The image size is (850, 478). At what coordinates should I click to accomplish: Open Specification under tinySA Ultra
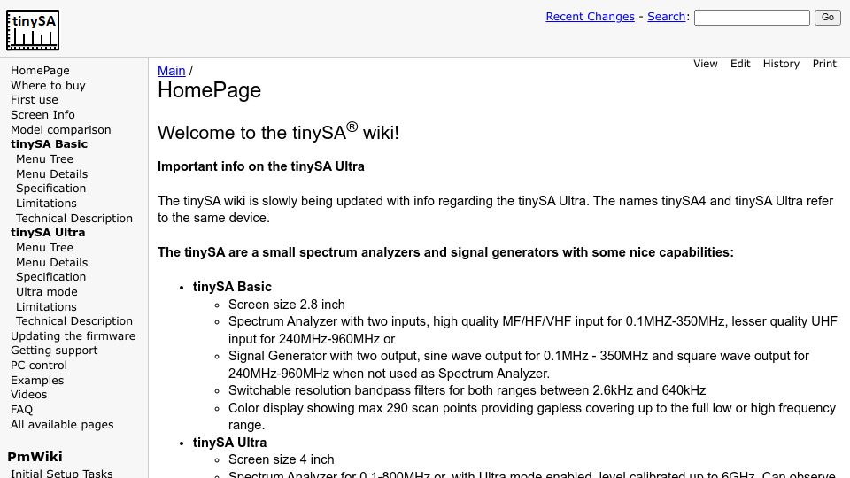click(x=51, y=277)
